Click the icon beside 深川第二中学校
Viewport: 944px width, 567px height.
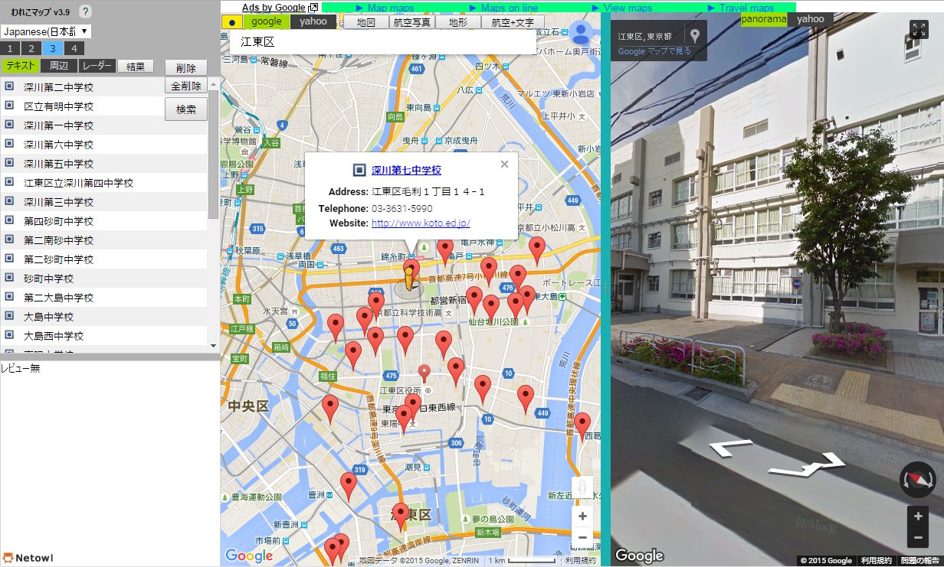pyautogui.click(x=9, y=86)
